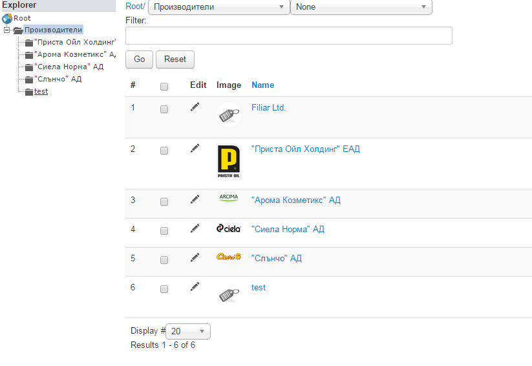Click the edit pencil for the test row
The image size is (532, 366).
pyautogui.click(x=195, y=287)
